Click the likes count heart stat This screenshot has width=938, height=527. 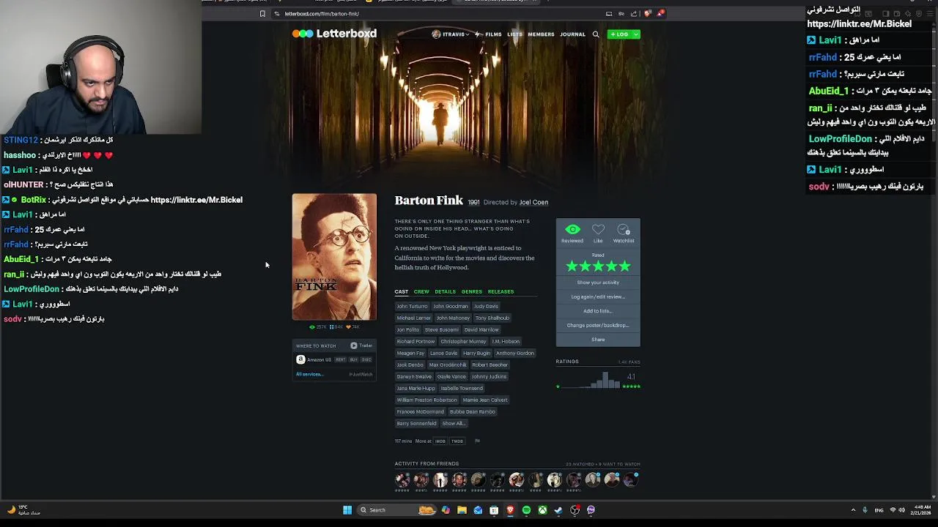(x=352, y=327)
